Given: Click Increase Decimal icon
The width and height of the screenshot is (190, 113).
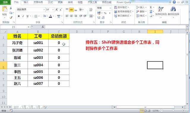Looking at the screenshot, I should point(99,18).
